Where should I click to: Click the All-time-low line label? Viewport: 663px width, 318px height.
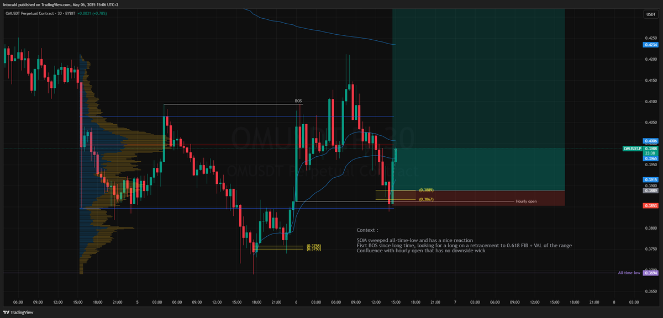click(629, 273)
